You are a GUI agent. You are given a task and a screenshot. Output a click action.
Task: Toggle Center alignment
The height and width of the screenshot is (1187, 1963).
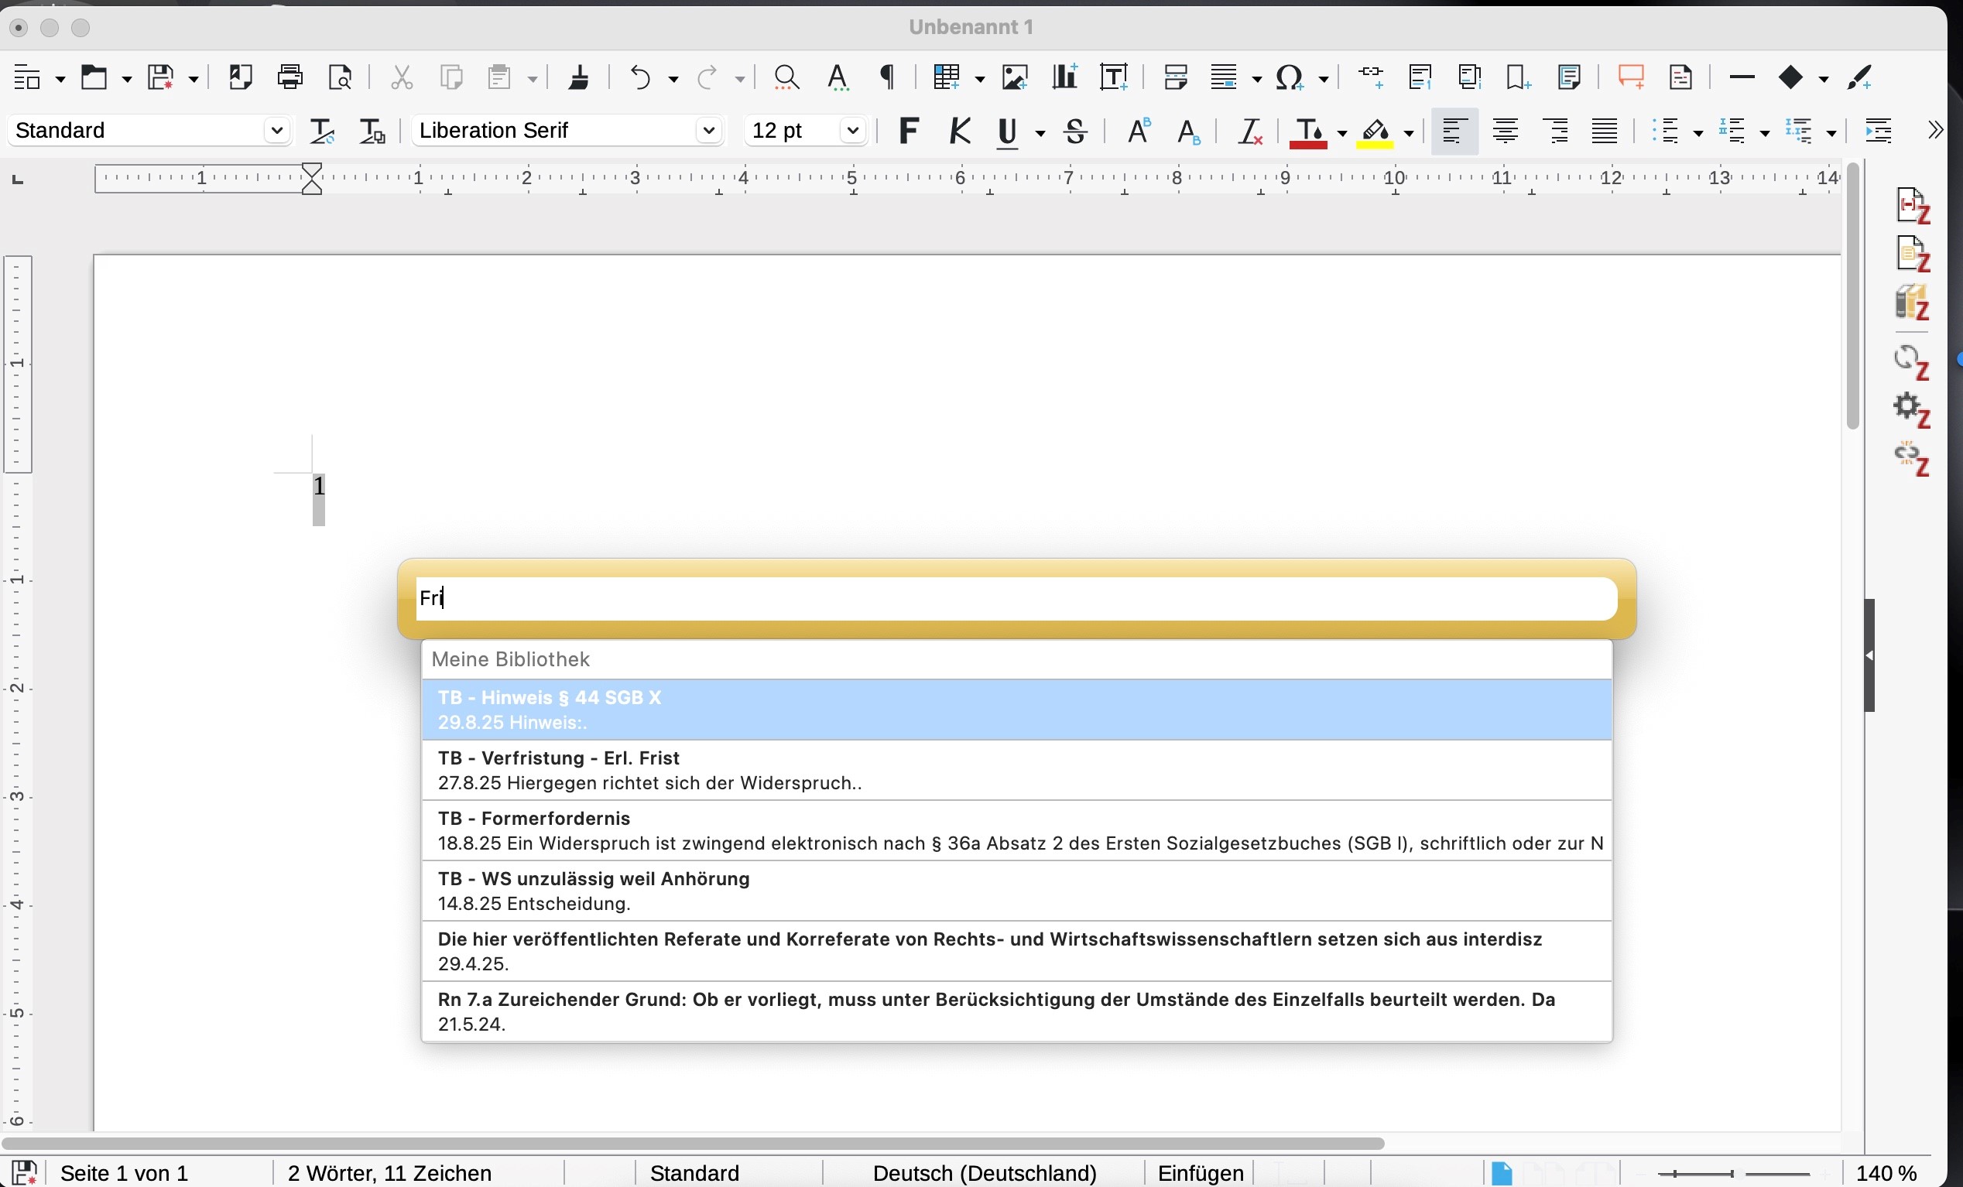(1505, 131)
